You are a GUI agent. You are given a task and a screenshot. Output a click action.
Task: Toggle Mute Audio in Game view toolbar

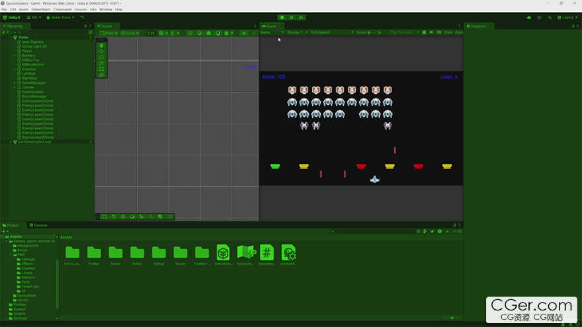[x=431, y=32]
